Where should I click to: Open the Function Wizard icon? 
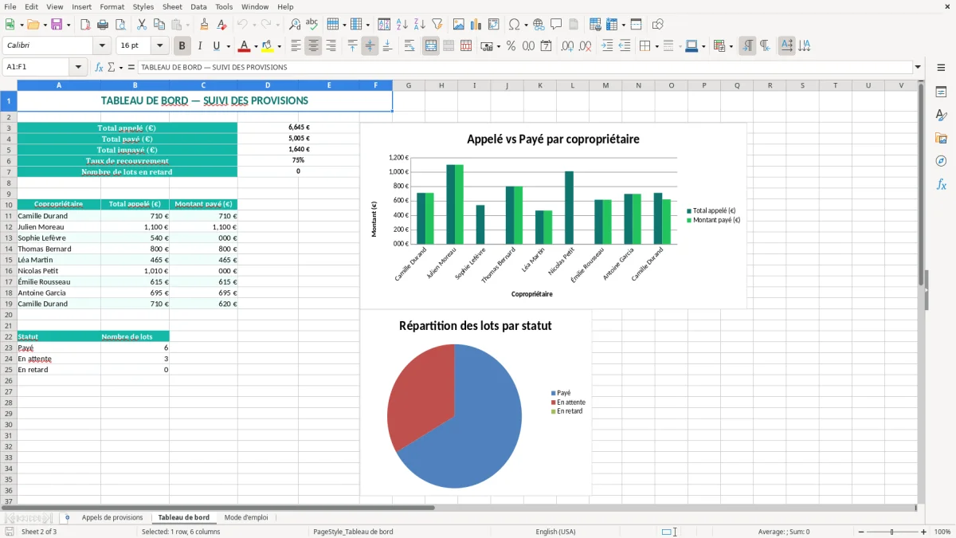pyautogui.click(x=99, y=67)
